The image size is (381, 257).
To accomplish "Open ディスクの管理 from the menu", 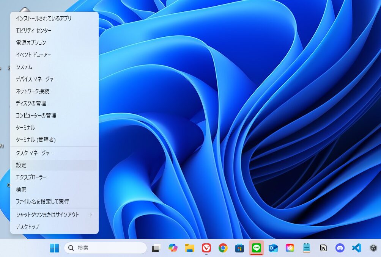I will point(31,103).
